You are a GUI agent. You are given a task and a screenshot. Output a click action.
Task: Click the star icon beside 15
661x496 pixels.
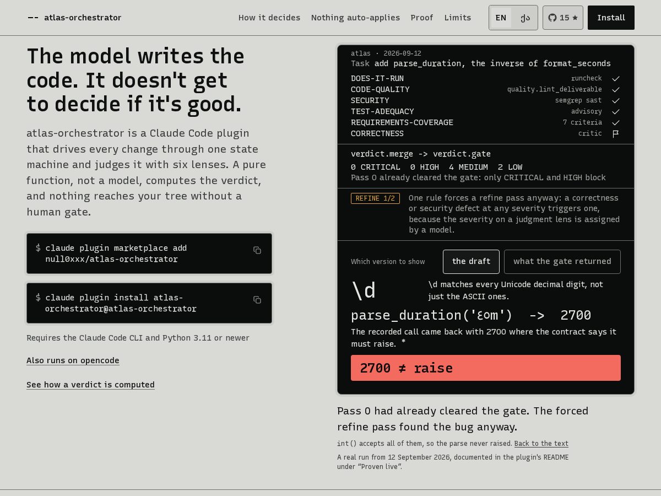pos(575,18)
